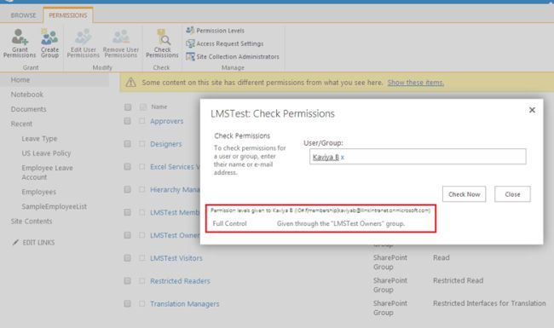
Task: Click Restricted Interfaces for Translation text
Action: tap(489, 303)
